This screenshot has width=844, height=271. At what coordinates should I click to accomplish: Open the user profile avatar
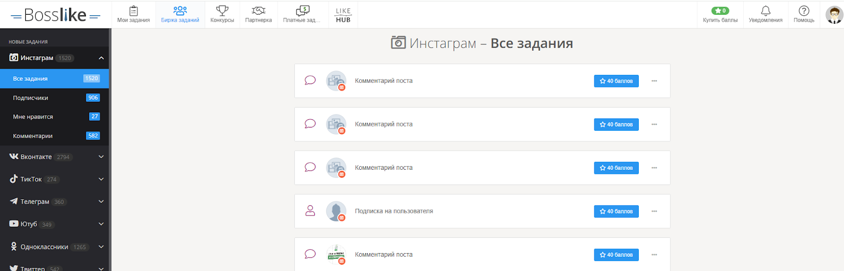834,15
